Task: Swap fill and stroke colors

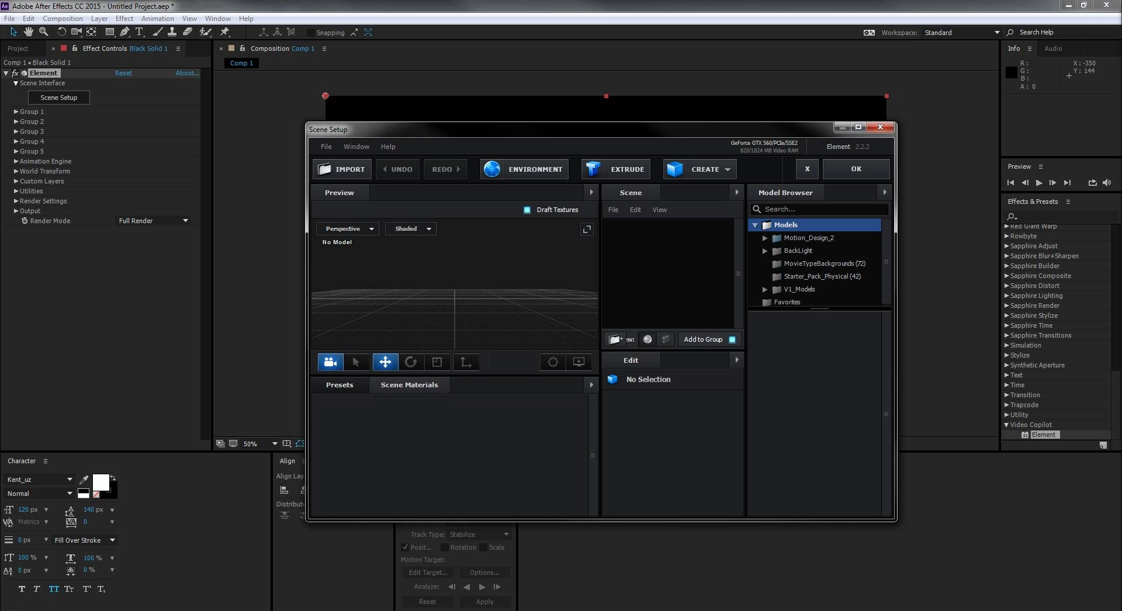Action: [x=113, y=477]
